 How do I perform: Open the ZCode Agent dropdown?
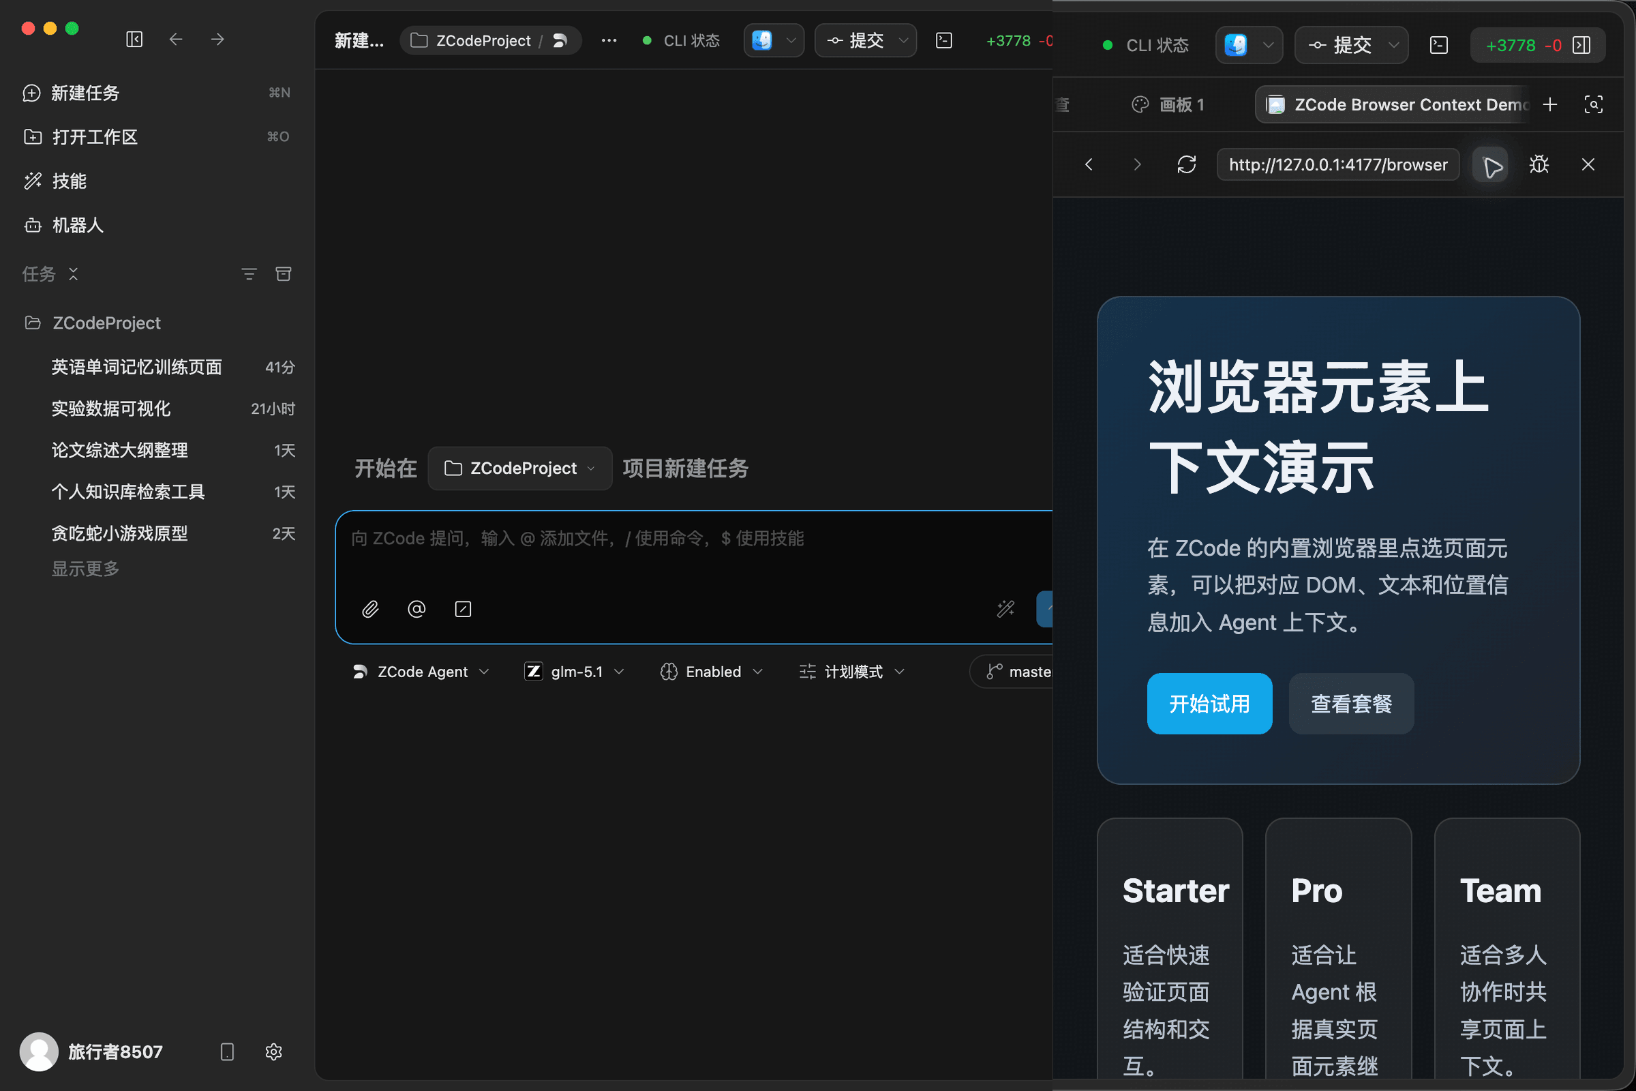[x=421, y=672]
